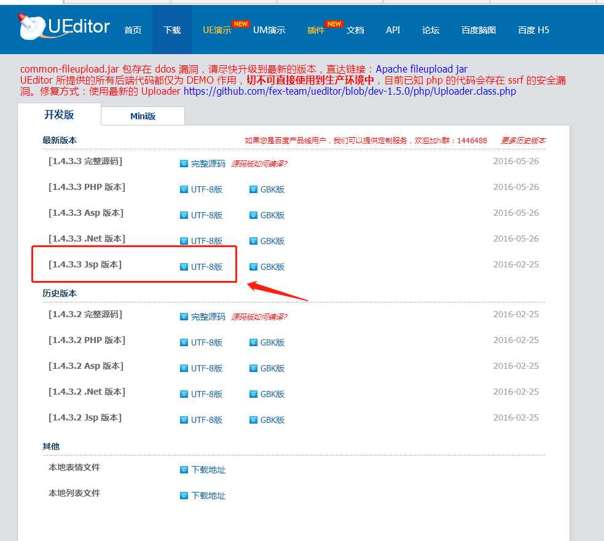
Task: Open the 首页 navigation item
Action: (133, 30)
